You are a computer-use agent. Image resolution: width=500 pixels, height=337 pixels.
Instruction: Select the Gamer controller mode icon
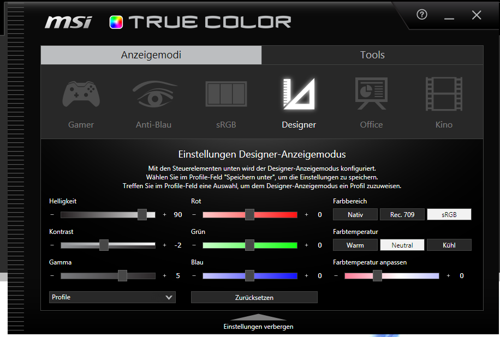tap(81, 94)
